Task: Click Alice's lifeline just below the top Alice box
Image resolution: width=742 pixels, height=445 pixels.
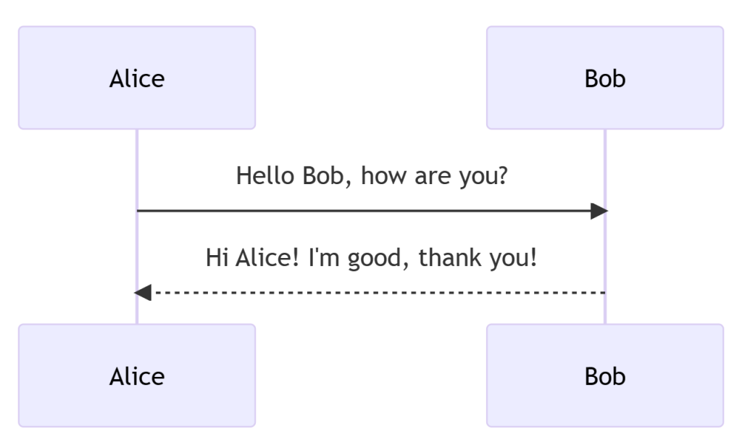Action: tap(137, 141)
